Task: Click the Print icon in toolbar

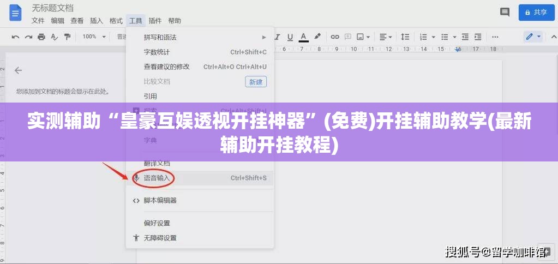Action: point(41,37)
